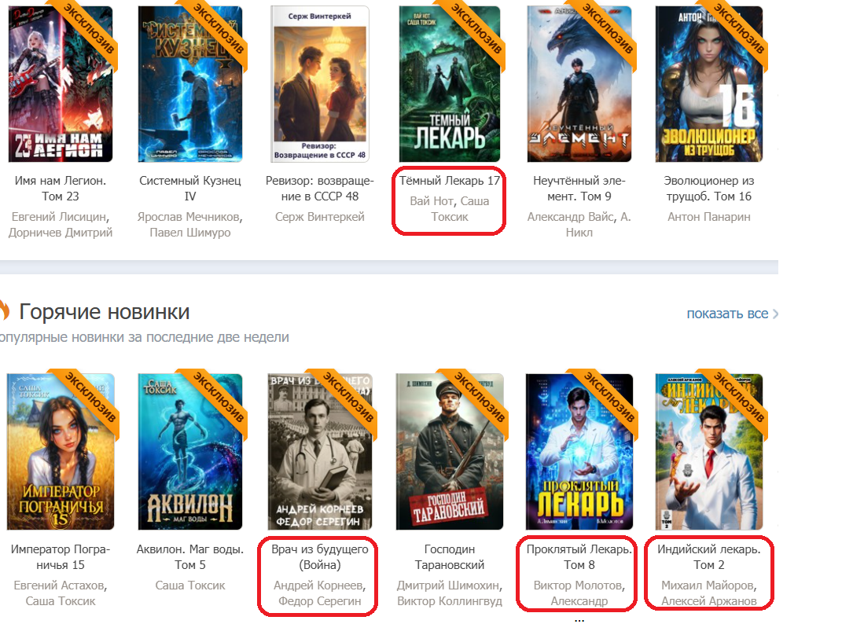This screenshot has width=842, height=624.
Task: Open Император Пограничья 15 cover
Action: point(60,452)
